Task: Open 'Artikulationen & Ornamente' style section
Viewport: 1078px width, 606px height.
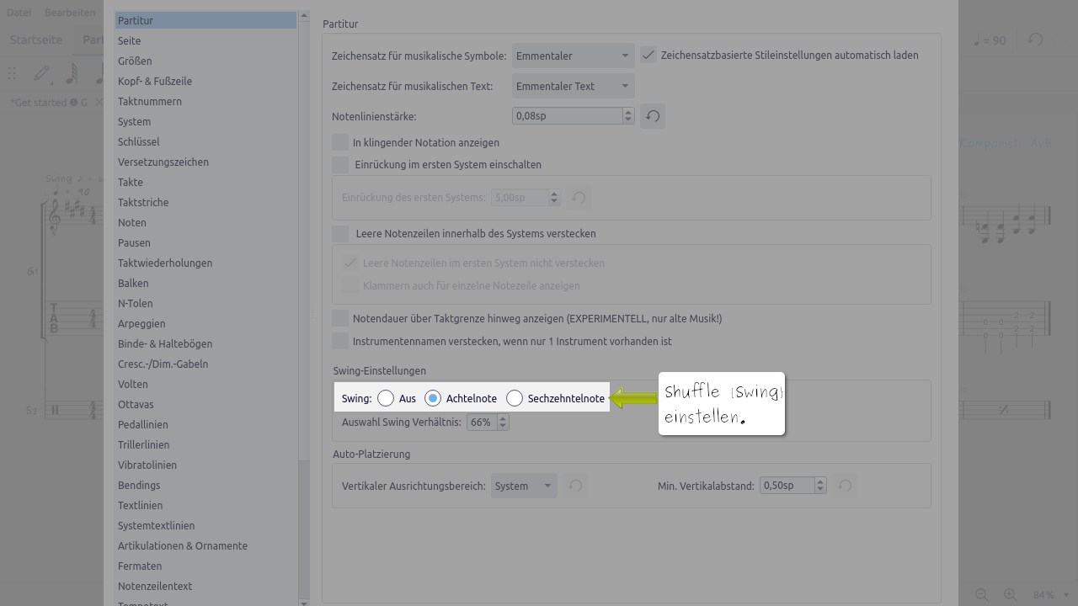Action: coord(183,545)
